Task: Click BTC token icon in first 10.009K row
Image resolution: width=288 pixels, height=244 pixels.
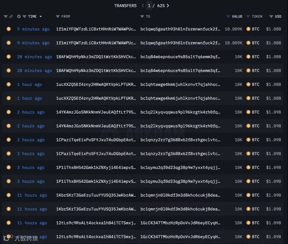Action: [248, 29]
